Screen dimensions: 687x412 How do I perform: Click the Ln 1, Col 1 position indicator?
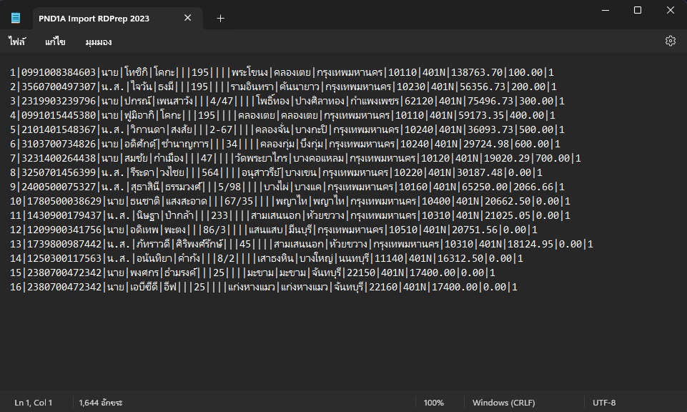(34, 403)
